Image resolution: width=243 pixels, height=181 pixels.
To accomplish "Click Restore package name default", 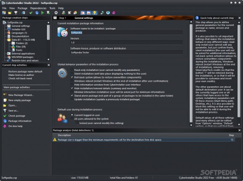I will coord(25,72).
